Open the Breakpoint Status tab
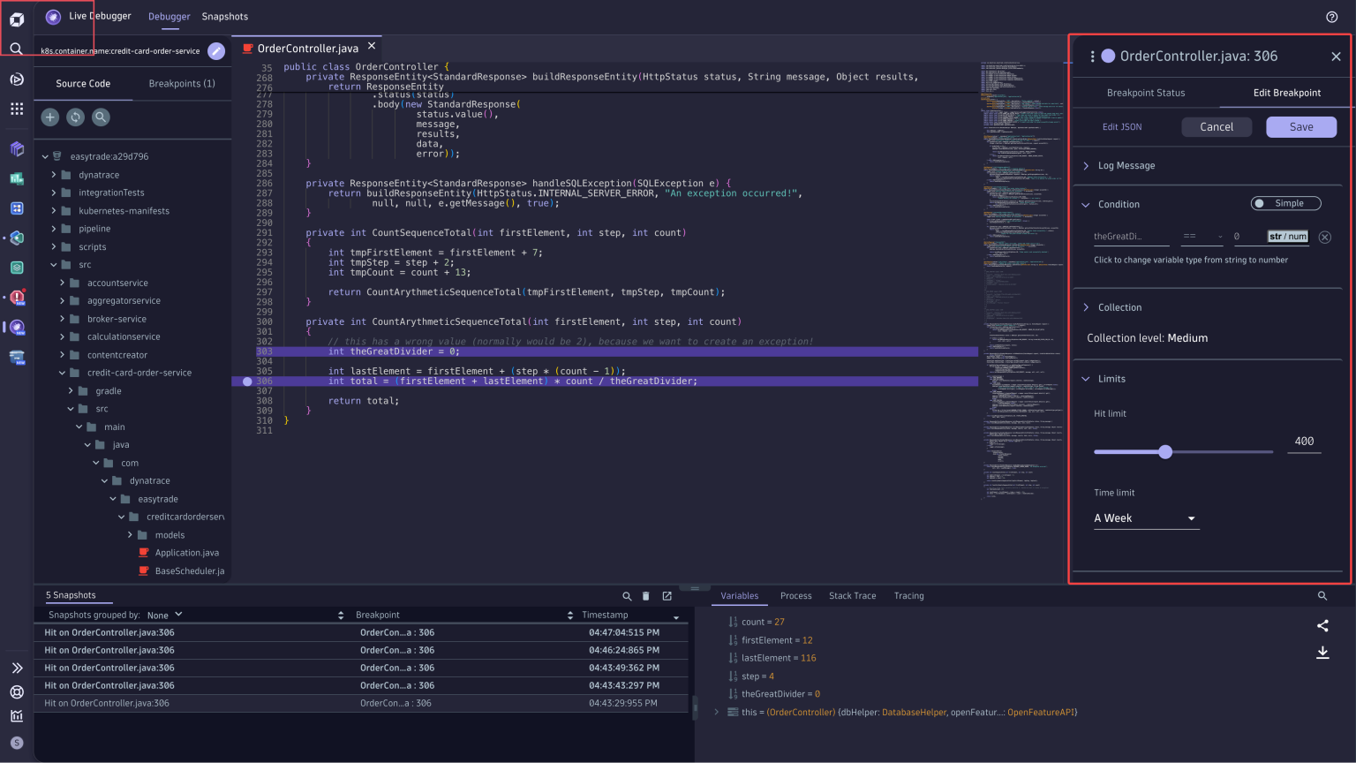This screenshot has width=1356, height=763. (x=1145, y=92)
